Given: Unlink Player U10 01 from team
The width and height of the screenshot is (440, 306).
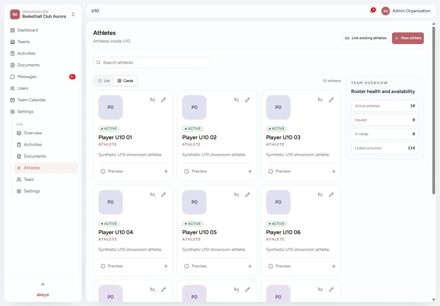Looking at the screenshot, I should tap(152, 100).
